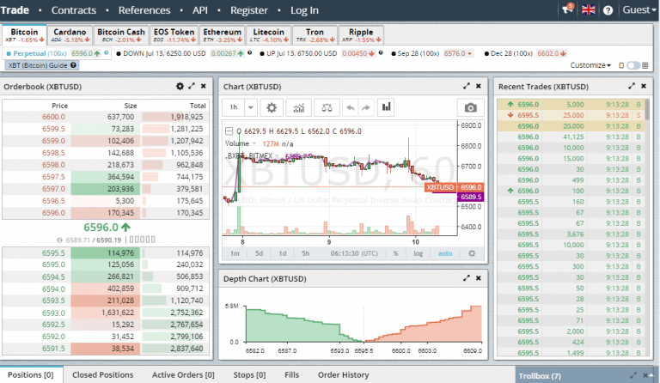
Task: Change language via UK flag icon
Action: coord(588,9)
